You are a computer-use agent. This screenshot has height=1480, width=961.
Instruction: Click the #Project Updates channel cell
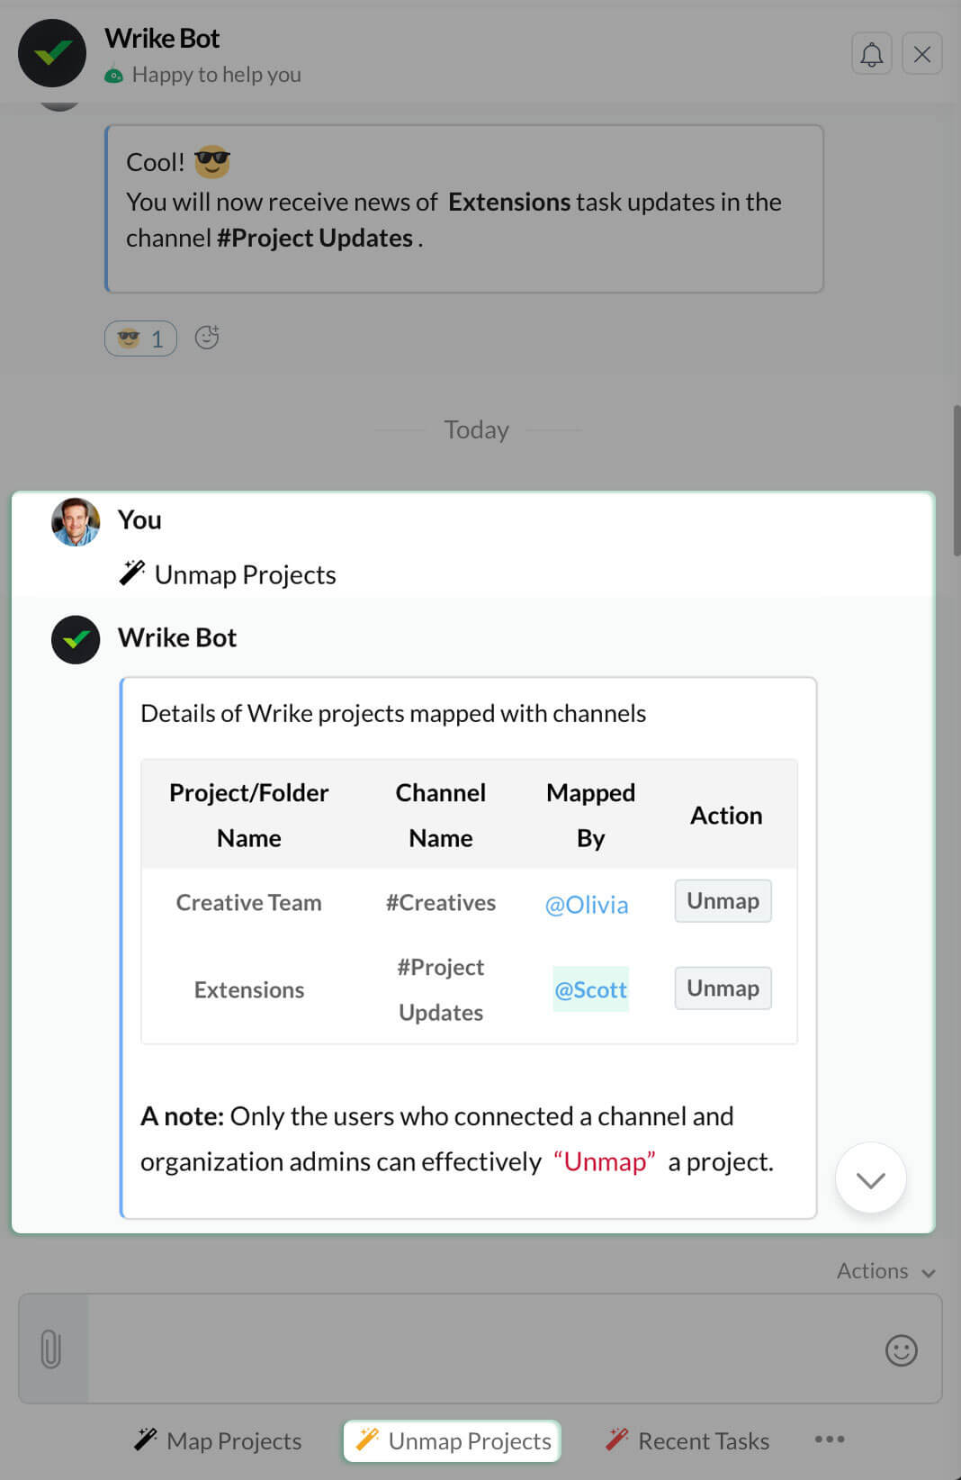click(x=441, y=989)
